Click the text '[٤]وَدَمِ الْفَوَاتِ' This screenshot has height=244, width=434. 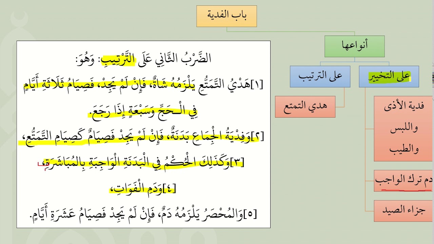(143, 188)
